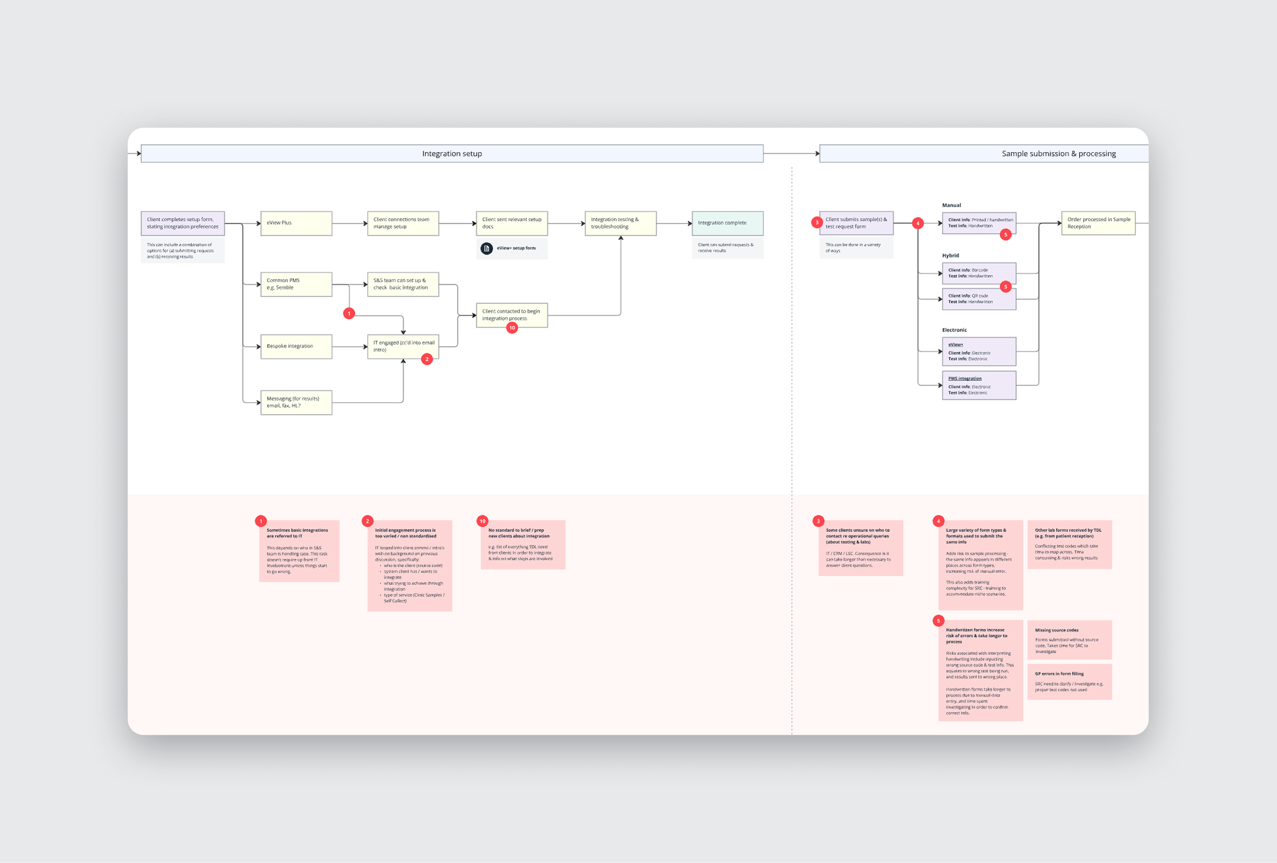The width and height of the screenshot is (1277, 863).
Task: Click the Client completes setup form box
Action: (183, 223)
